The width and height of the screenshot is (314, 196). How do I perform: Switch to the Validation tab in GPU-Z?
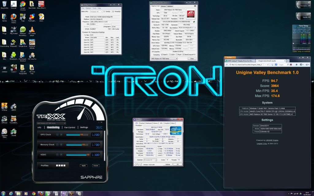(x=170, y=6)
